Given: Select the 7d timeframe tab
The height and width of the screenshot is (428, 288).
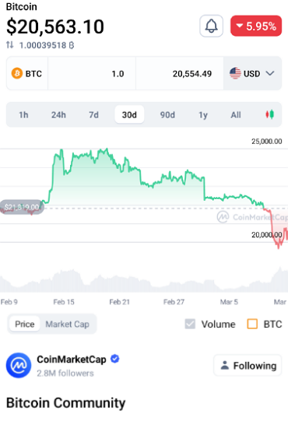Looking at the screenshot, I should tap(93, 114).
